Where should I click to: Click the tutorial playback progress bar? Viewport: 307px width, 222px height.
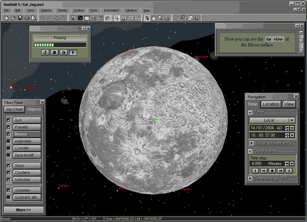tap(60, 45)
